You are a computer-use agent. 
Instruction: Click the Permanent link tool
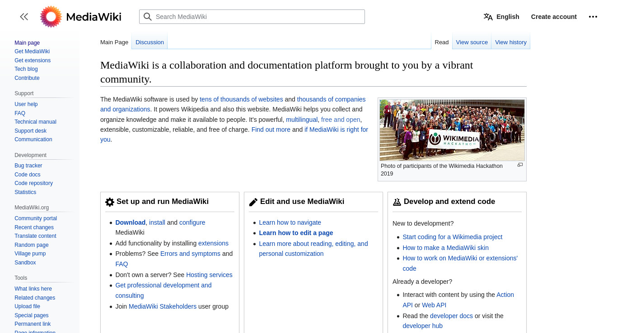[x=33, y=324]
